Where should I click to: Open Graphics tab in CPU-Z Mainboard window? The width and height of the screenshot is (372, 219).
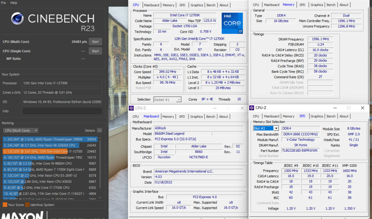coord(197,116)
